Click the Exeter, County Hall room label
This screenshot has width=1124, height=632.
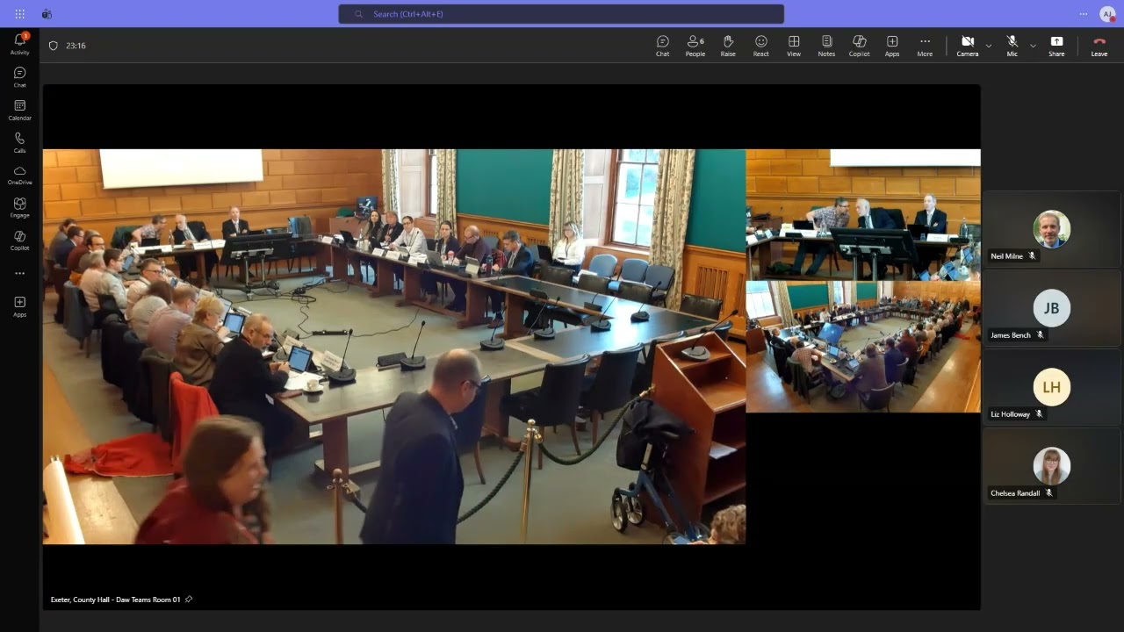click(115, 600)
